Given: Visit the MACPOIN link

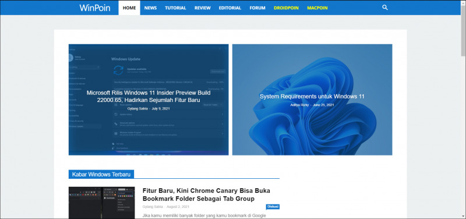Looking at the screenshot, I should [317, 8].
